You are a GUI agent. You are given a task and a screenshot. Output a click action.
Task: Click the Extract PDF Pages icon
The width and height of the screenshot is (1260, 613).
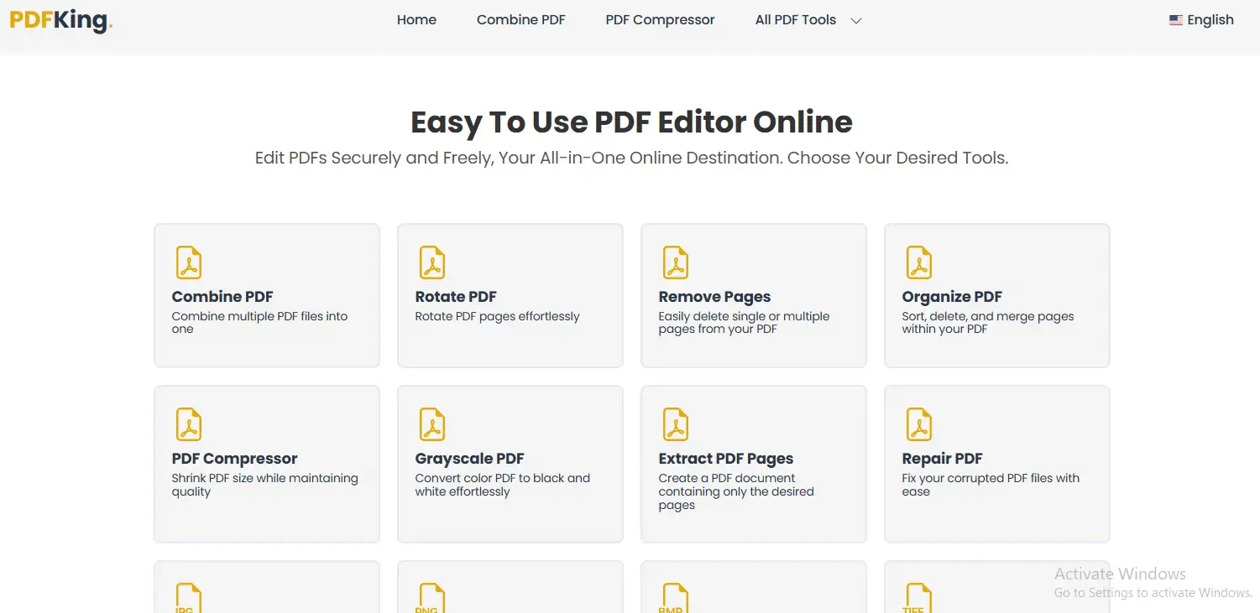click(x=675, y=424)
